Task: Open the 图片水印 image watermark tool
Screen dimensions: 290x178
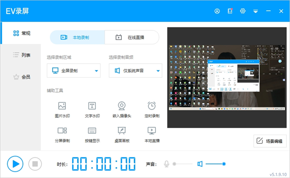Action: tap(62, 110)
